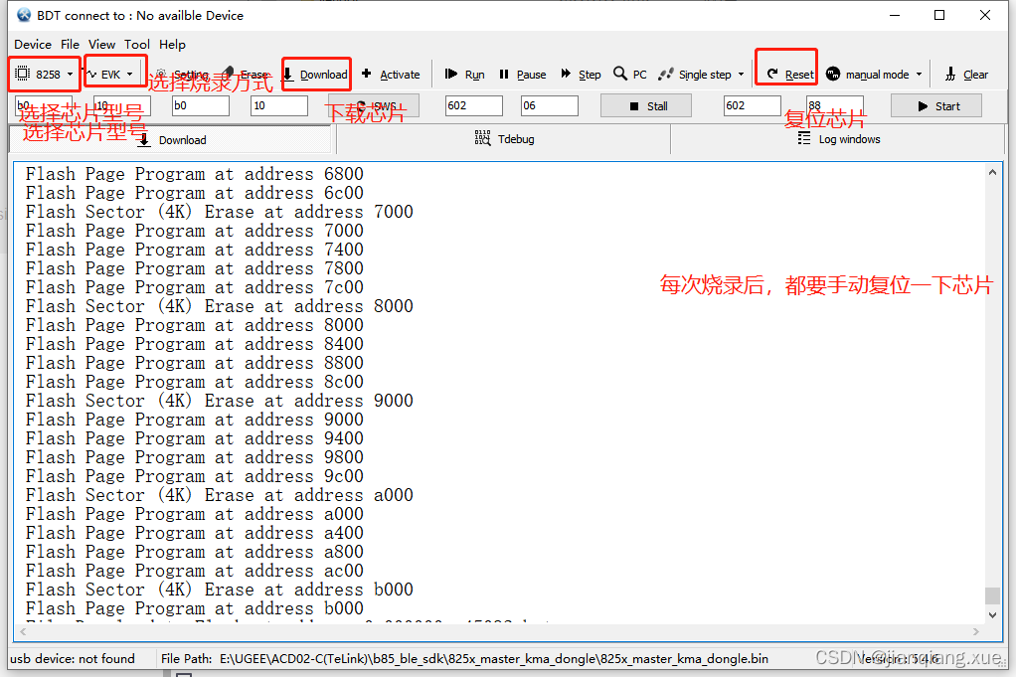Click the Erase toolbar icon

pos(228,74)
